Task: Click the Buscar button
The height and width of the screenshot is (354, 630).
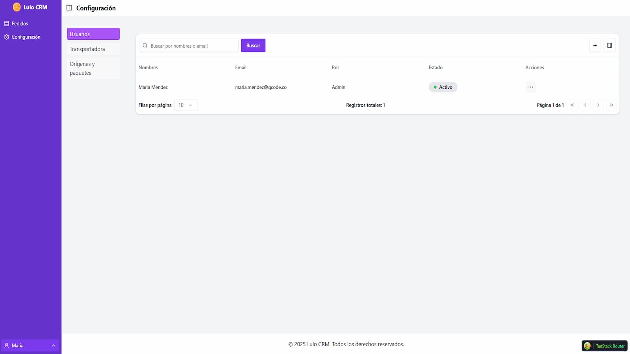Action: coord(253,45)
